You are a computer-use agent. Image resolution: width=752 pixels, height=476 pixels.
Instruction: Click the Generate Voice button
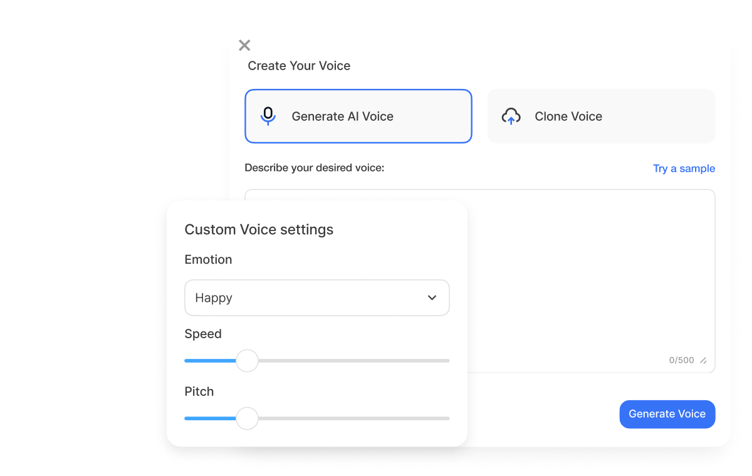point(667,414)
